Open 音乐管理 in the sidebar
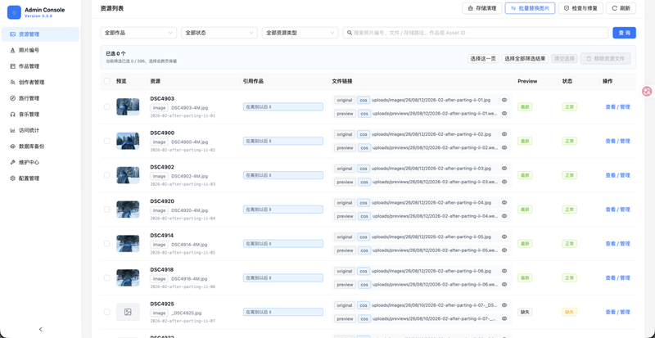 coord(40,114)
